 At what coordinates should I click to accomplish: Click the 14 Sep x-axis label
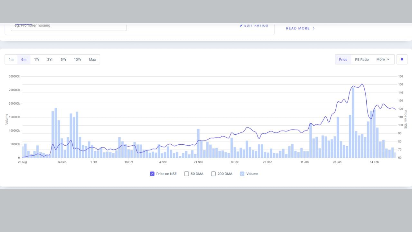62,162
